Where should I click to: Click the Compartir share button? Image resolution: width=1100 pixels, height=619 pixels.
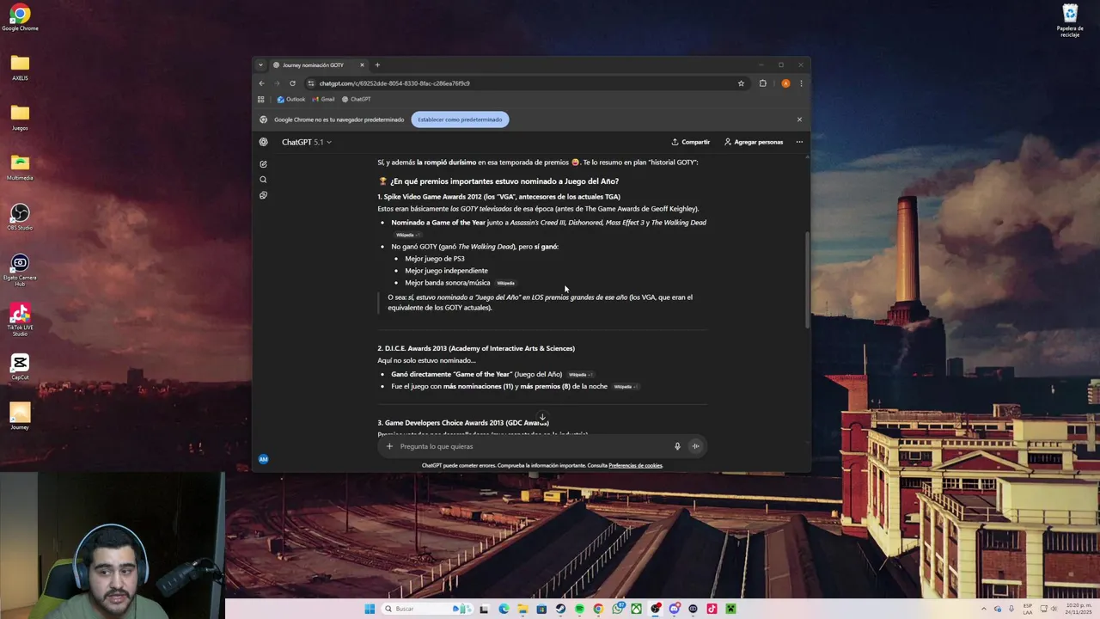(x=691, y=142)
